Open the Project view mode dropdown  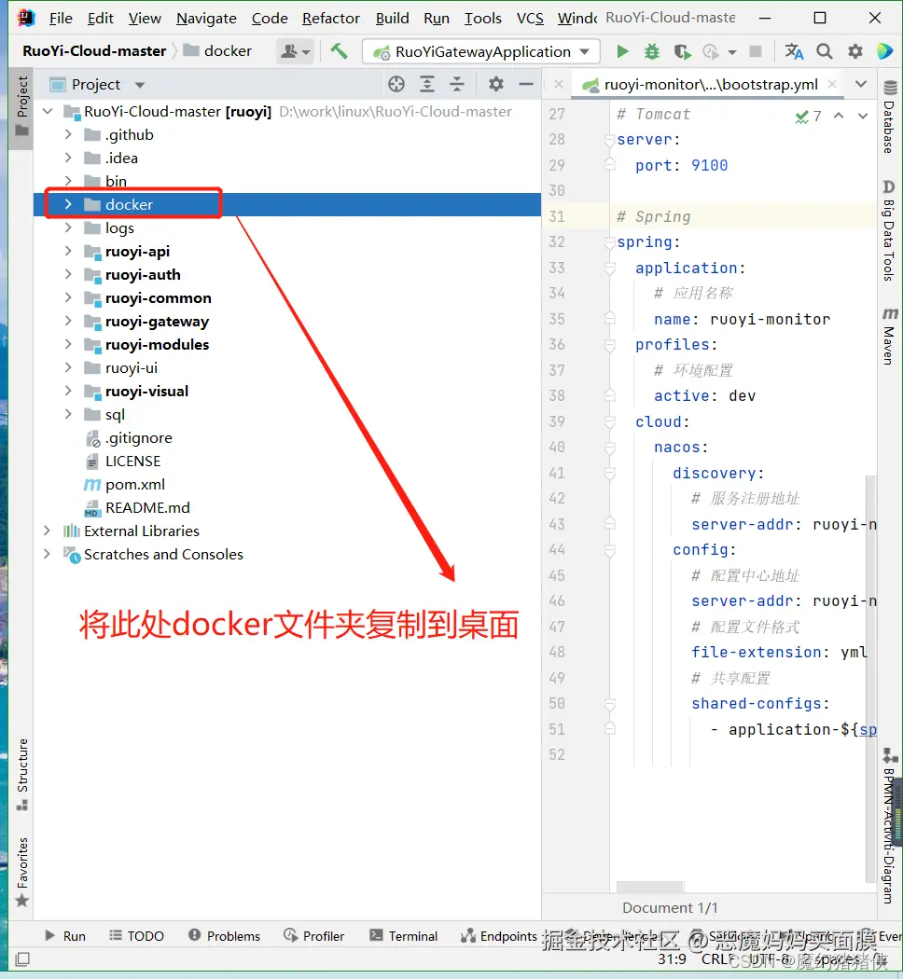tap(140, 84)
